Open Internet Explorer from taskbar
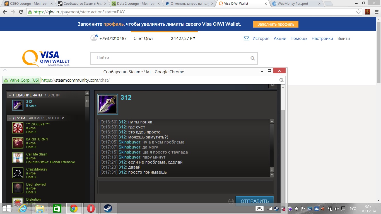The height and width of the screenshot is (214, 381). coord(23,208)
